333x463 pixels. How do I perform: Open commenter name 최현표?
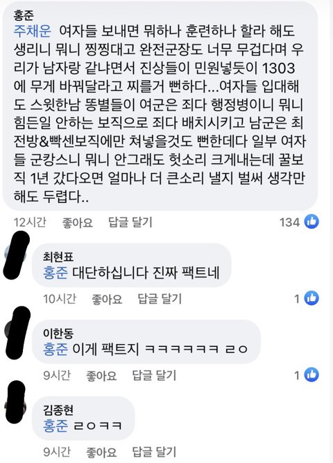[58, 257]
